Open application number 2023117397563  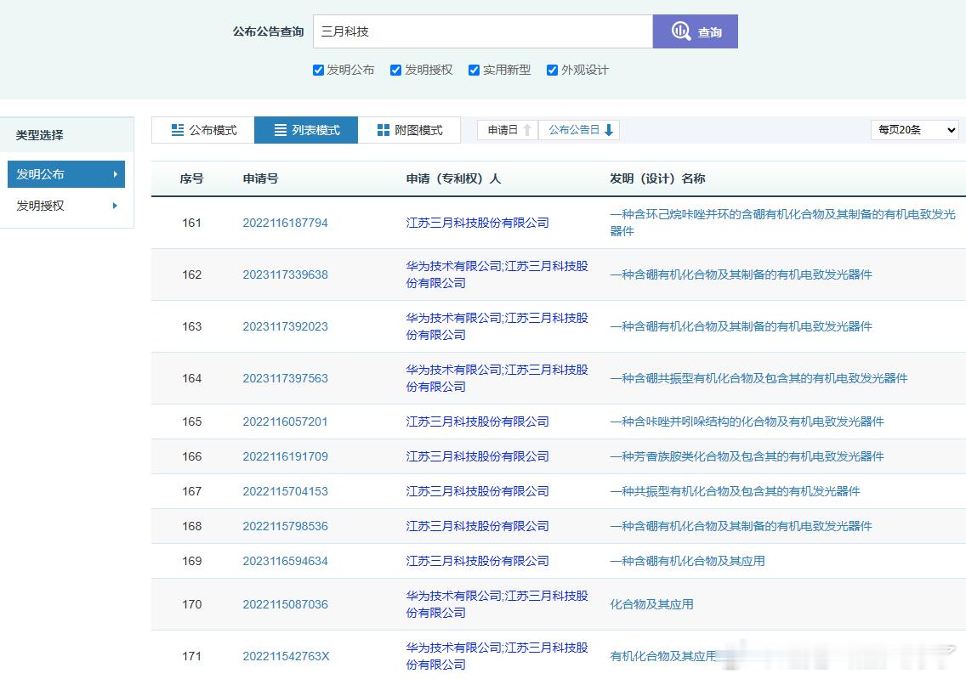click(x=285, y=378)
